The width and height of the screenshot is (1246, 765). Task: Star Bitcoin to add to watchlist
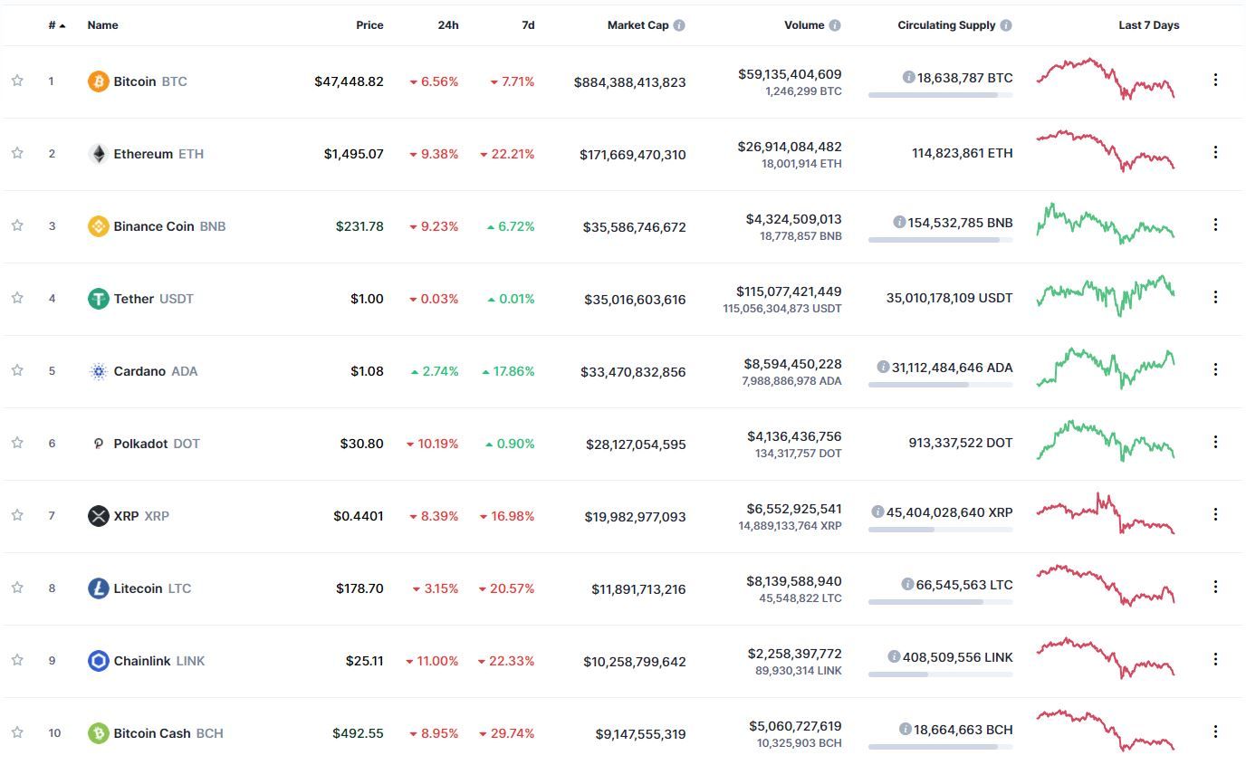point(17,81)
